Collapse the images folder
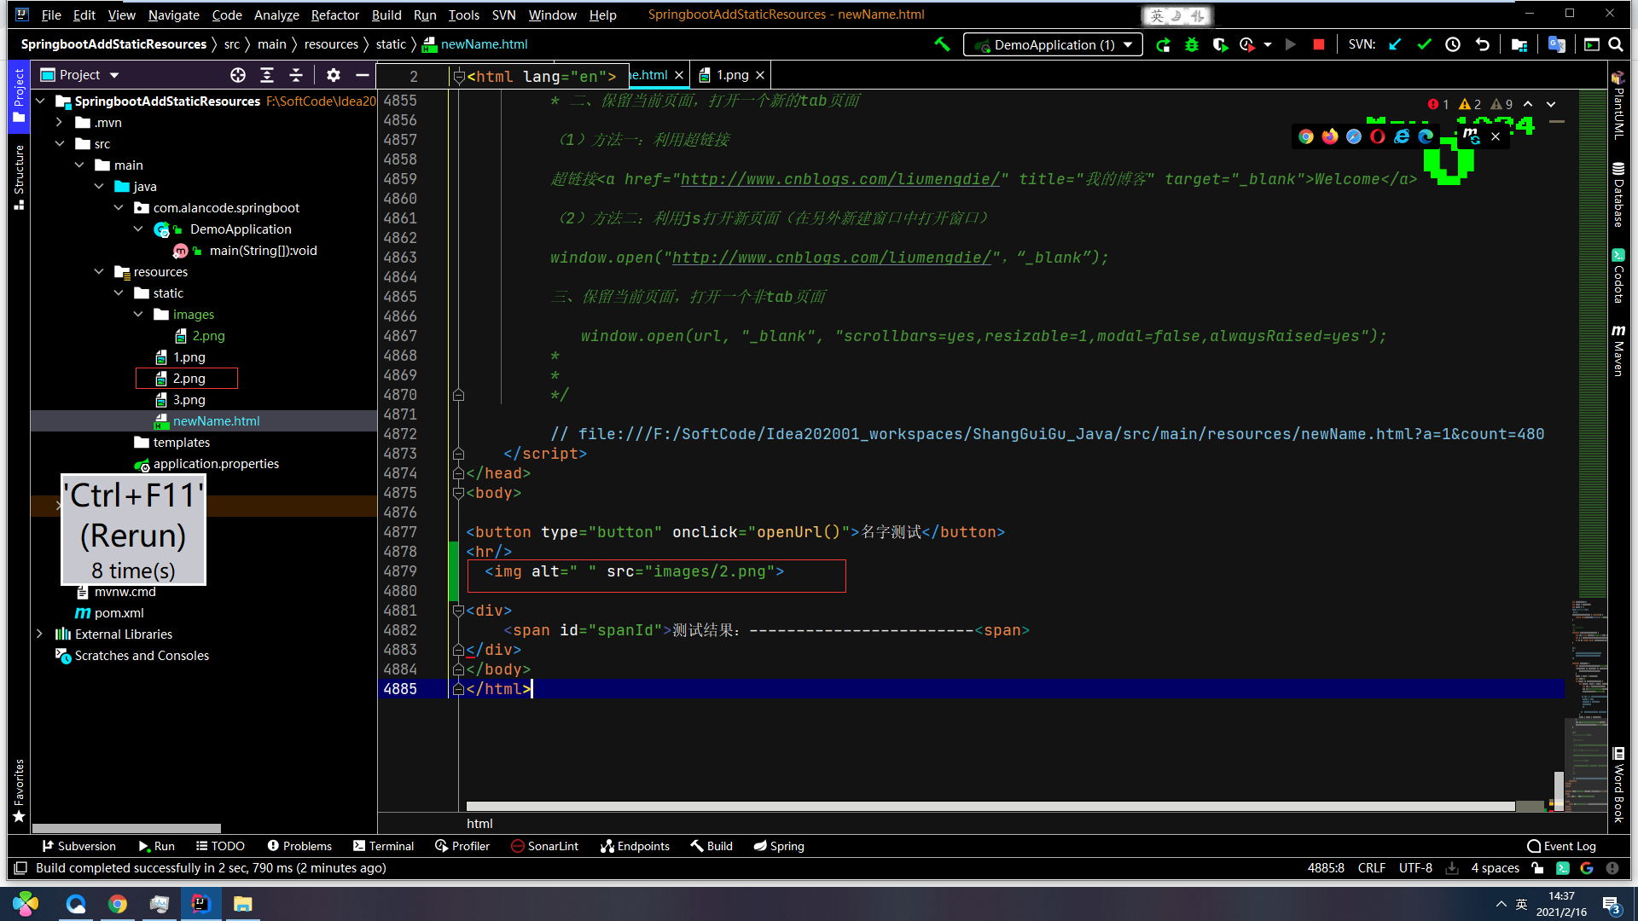1638x921 pixels. [138, 315]
